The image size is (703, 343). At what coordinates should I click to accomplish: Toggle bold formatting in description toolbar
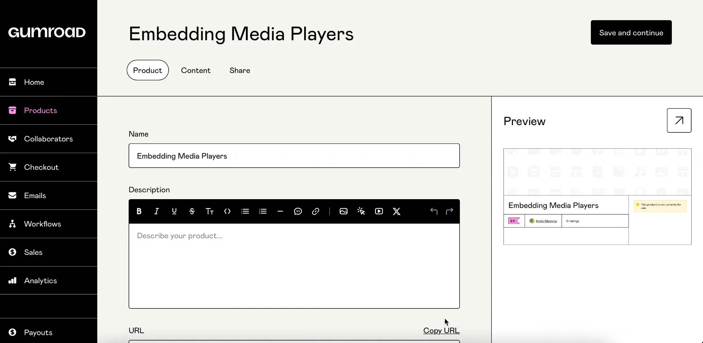pos(139,211)
